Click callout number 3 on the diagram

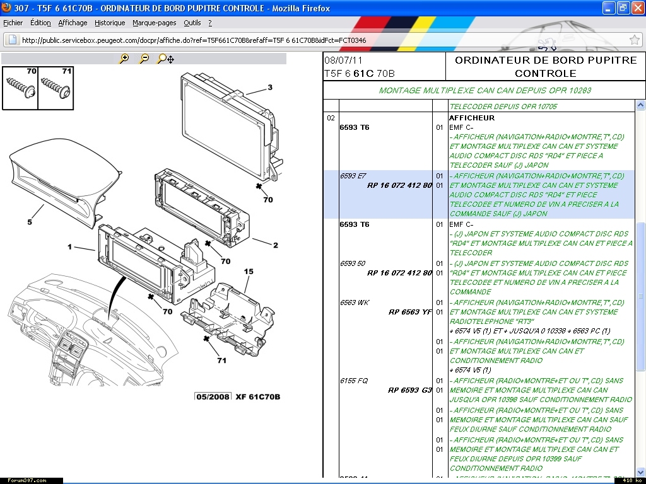tap(270, 87)
